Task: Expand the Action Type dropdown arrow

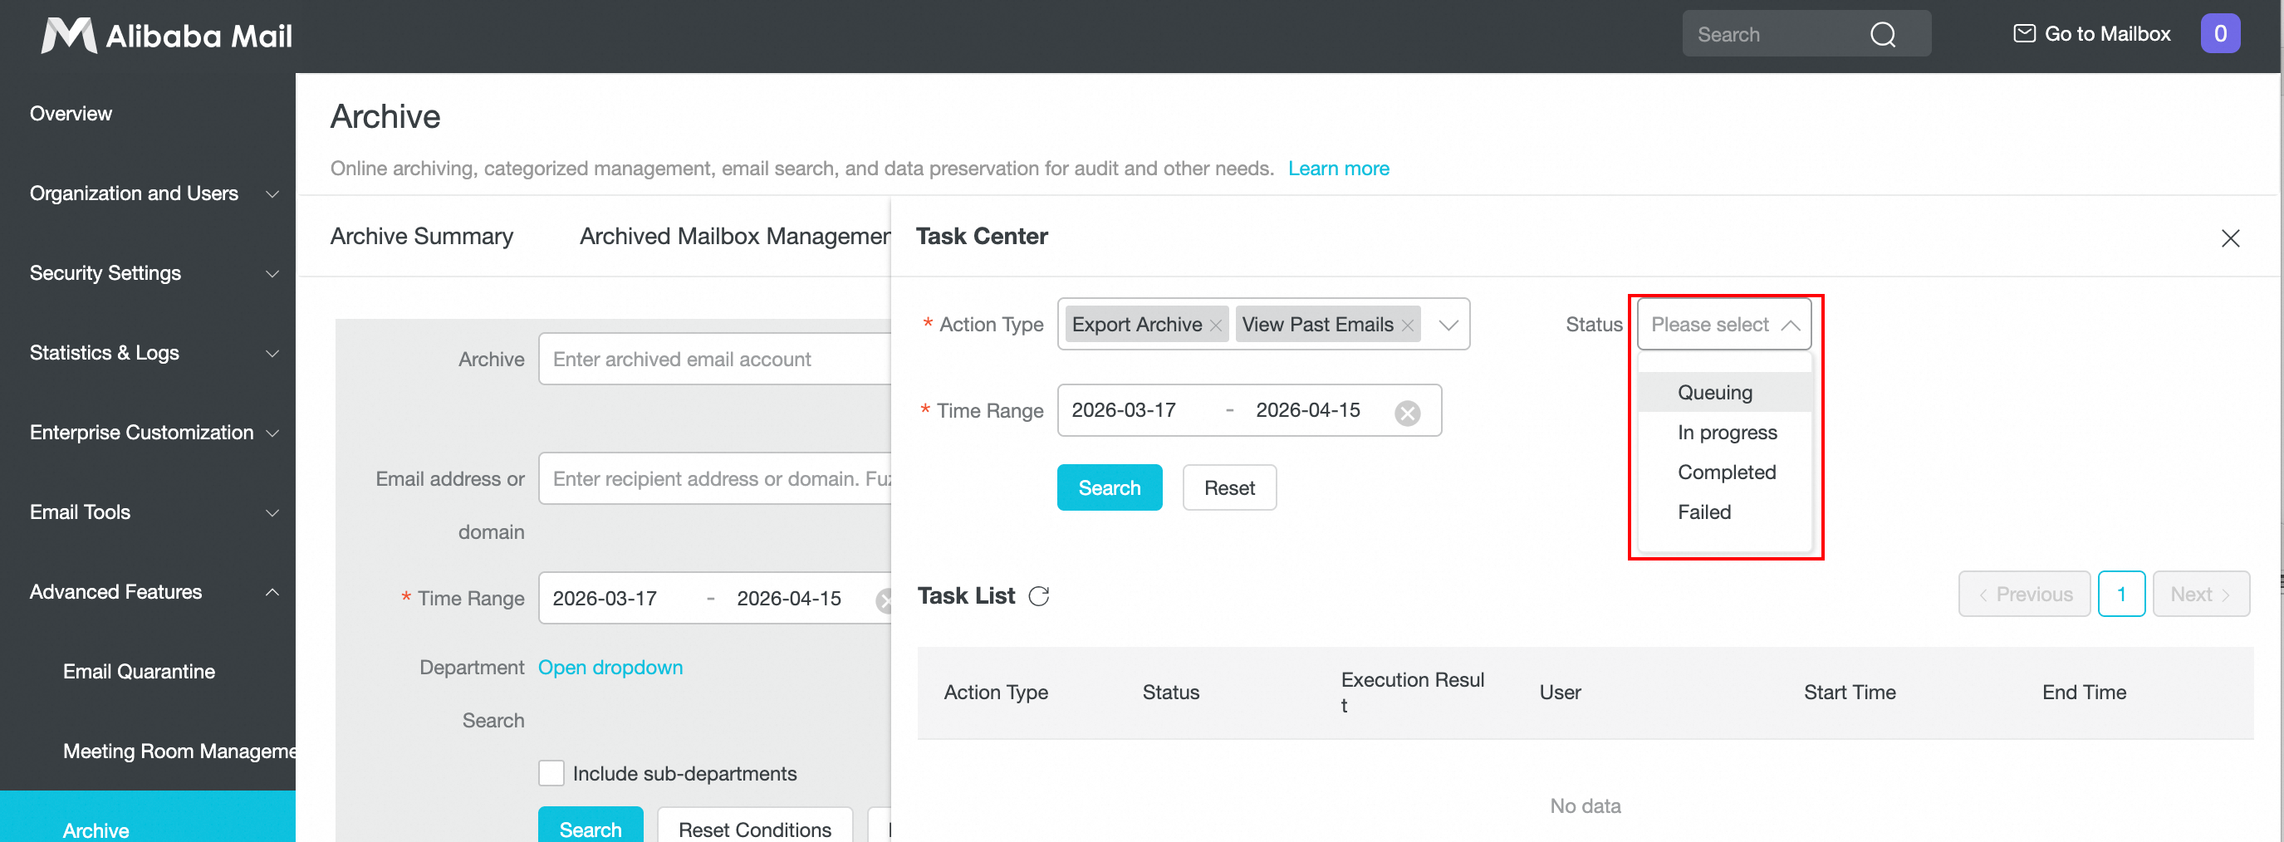Action: pyautogui.click(x=1448, y=326)
